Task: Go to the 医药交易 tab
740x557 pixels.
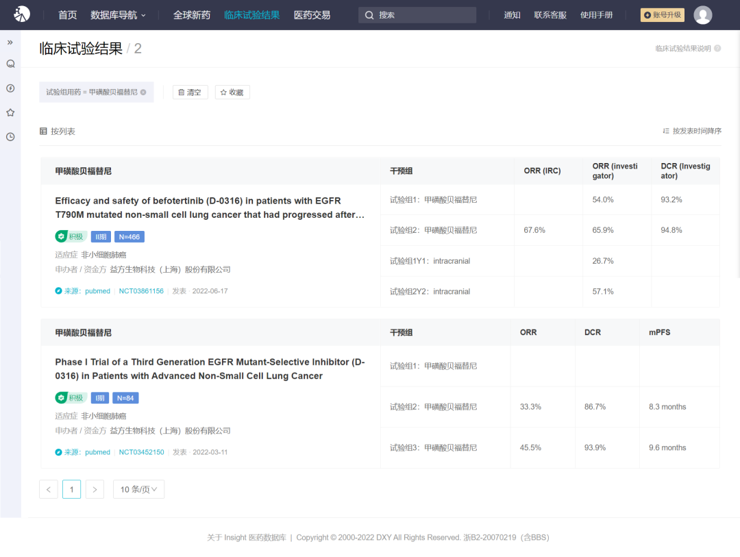Action: [312, 15]
